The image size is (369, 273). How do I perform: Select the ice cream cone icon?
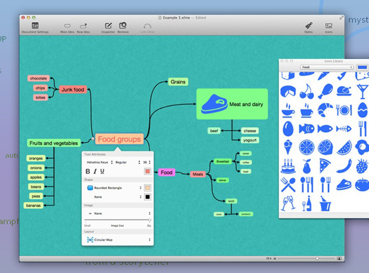click(288, 147)
